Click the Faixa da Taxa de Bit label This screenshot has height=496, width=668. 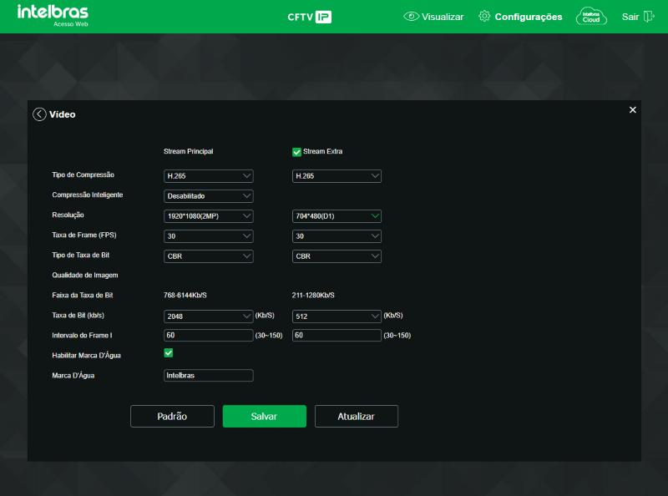click(x=83, y=295)
